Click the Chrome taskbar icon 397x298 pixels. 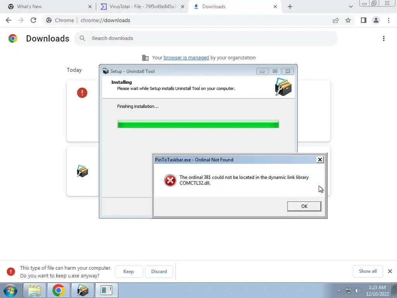coord(59,290)
